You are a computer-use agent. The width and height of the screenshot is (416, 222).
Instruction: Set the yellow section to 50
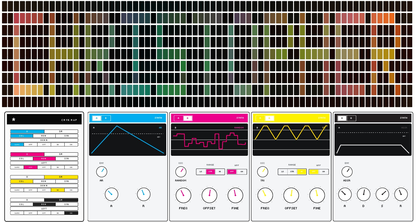[x=58, y=190]
